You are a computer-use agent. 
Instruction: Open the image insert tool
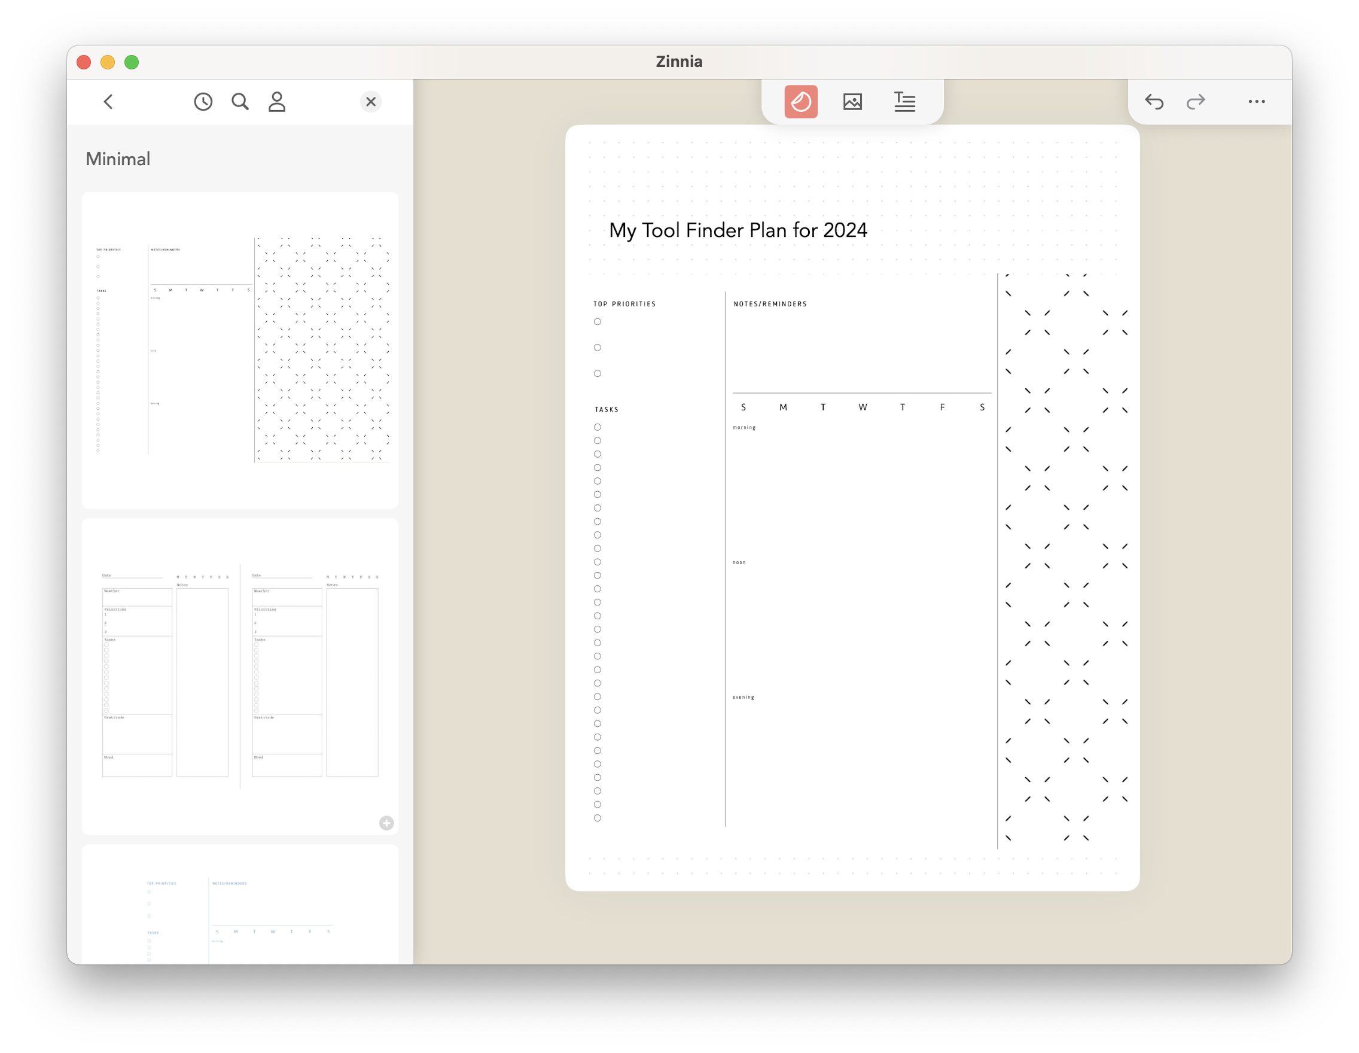852,102
